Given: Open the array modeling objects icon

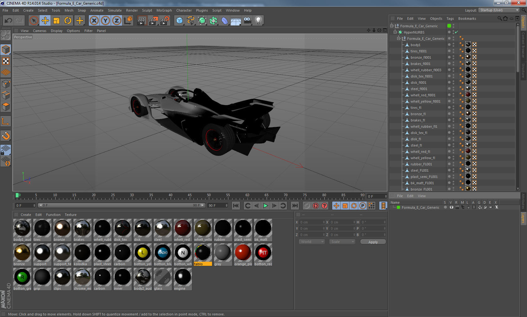Looking at the screenshot, I should (x=213, y=21).
